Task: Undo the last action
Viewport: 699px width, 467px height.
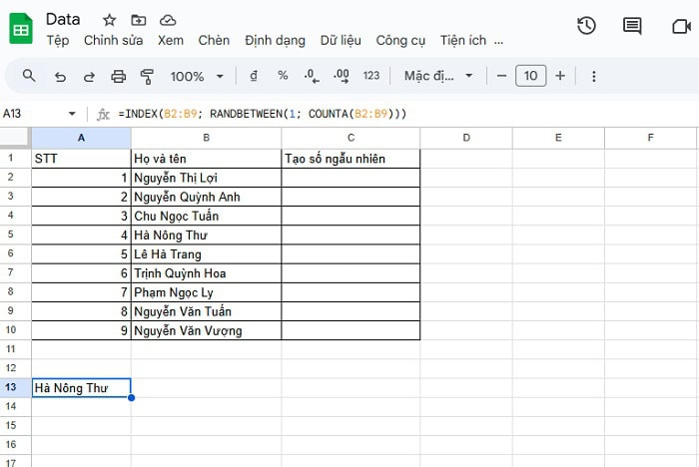Action: click(x=60, y=76)
